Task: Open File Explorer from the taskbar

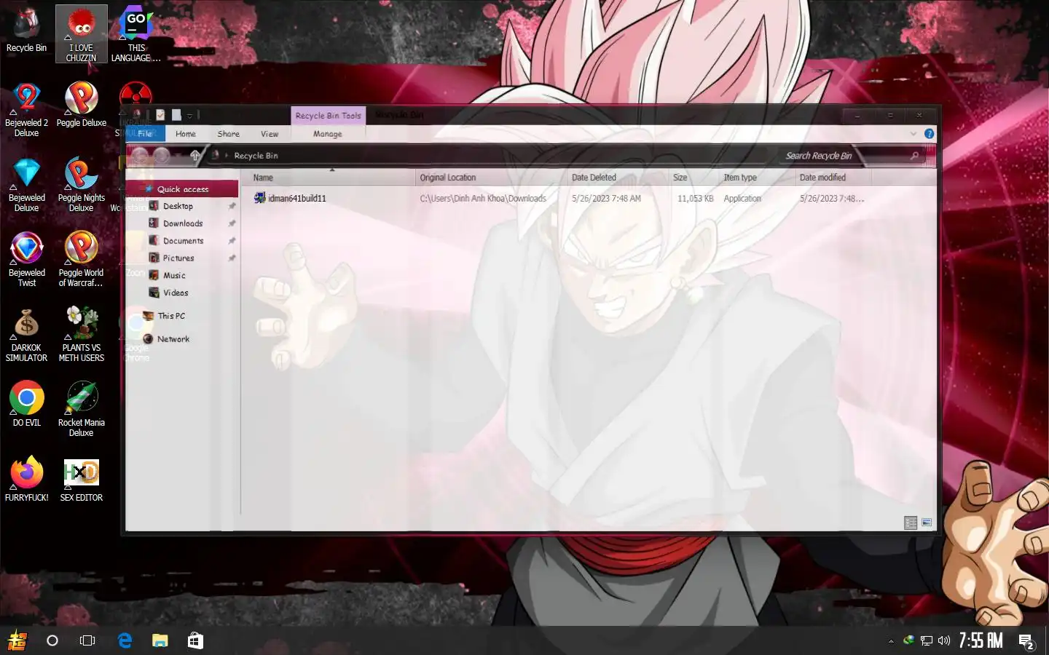Action: [x=160, y=640]
